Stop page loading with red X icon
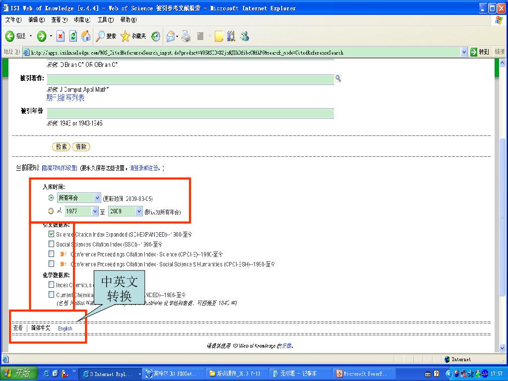Screen dimensions: 508x381 (x=61, y=36)
